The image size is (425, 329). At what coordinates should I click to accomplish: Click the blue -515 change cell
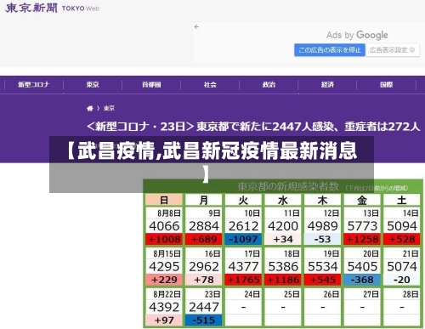click(x=204, y=320)
